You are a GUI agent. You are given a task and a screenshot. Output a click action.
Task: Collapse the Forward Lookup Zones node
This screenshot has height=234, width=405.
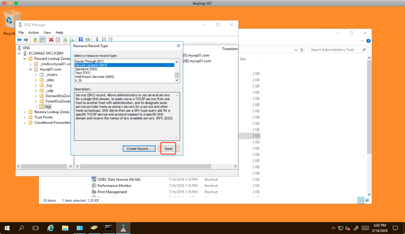25,58
